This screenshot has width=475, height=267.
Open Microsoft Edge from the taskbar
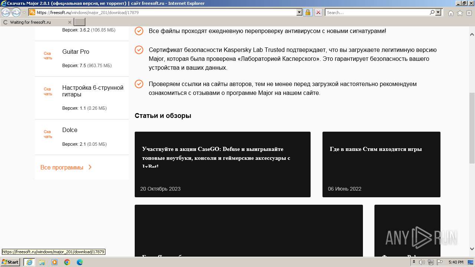pyautogui.click(x=80, y=262)
